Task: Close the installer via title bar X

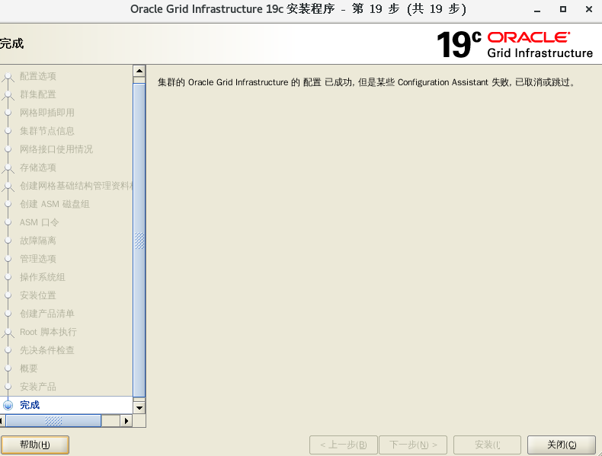Action: tap(589, 9)
